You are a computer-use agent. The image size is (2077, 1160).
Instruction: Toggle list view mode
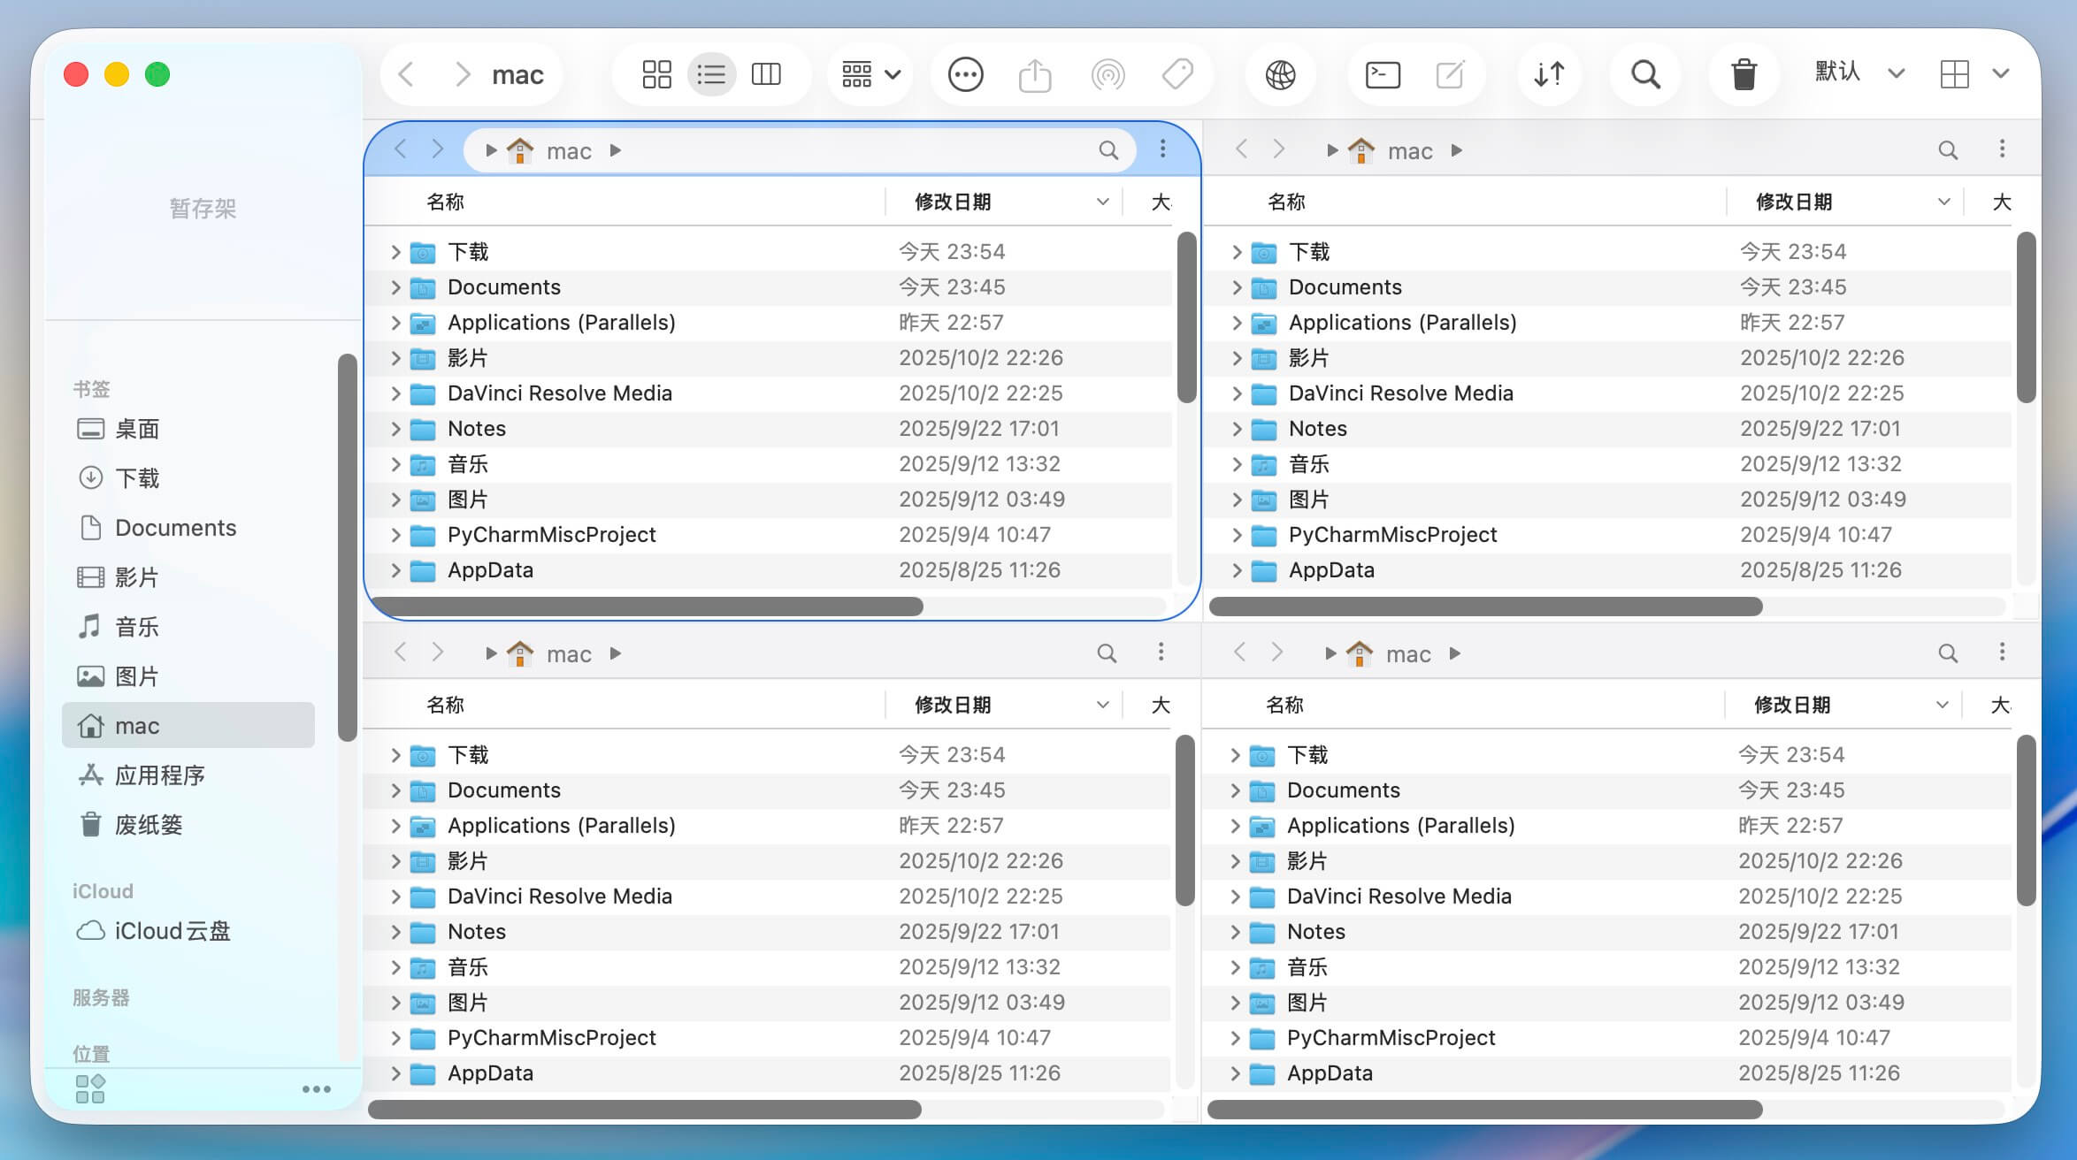pos(711,74)
